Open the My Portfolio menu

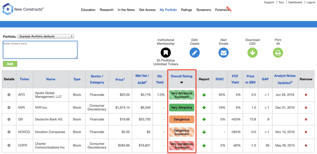168,10
